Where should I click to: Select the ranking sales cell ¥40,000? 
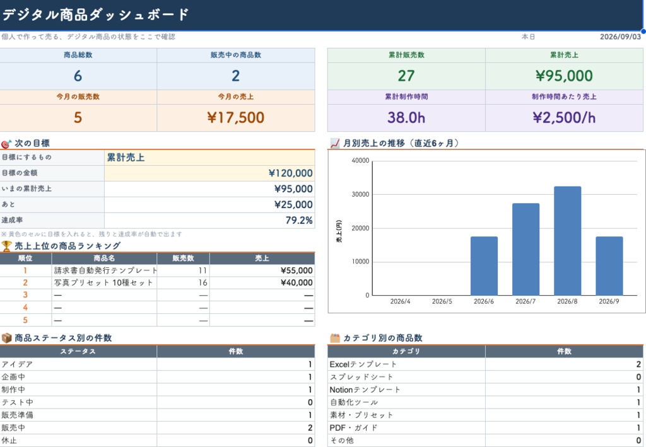(262, 283)
